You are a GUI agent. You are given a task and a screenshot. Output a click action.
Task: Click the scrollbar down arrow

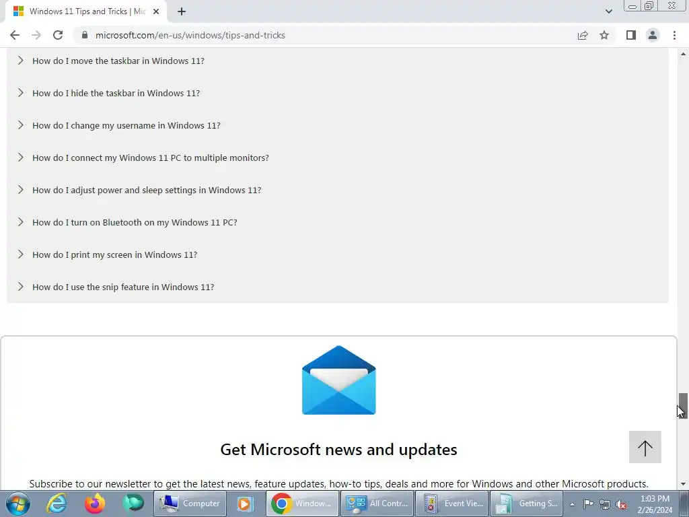tap(683, 485)
